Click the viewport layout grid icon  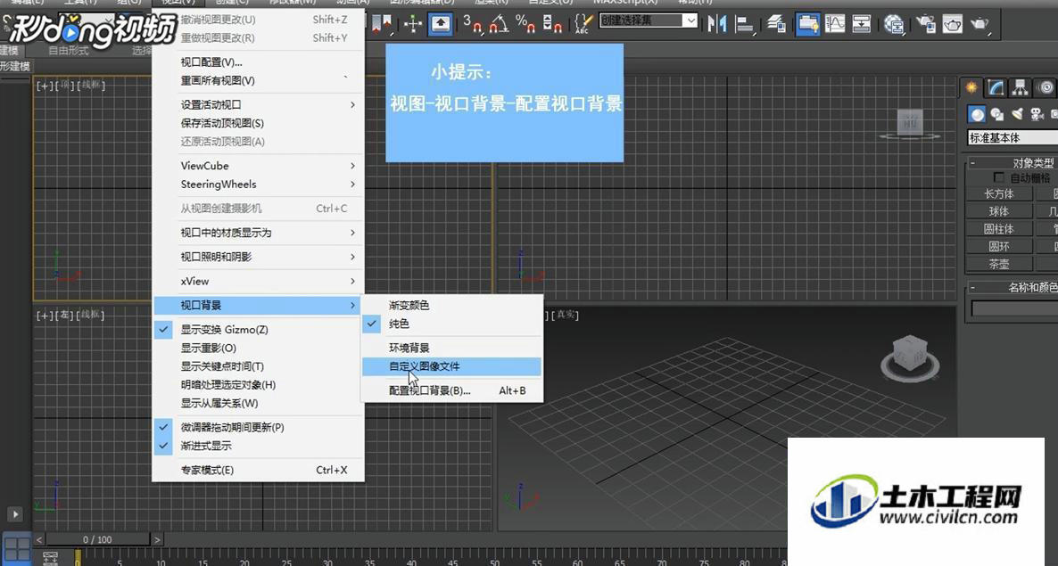(16, 547)
